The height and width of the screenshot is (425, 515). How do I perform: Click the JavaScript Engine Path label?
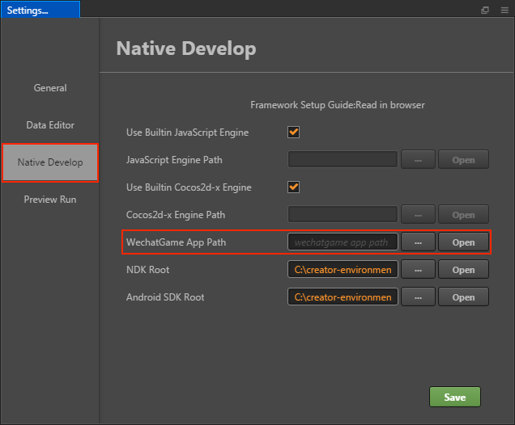tap(174, 160)
